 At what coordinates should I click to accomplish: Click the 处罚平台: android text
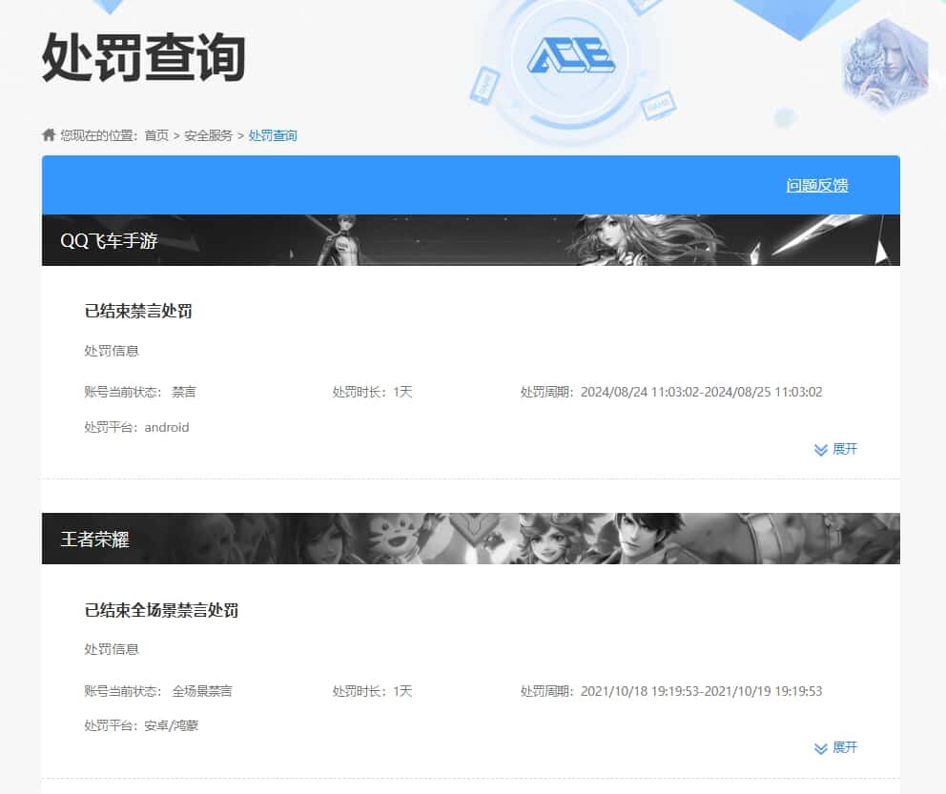point(136,427)
